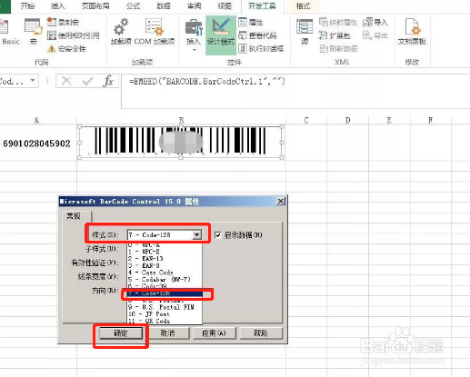Choose 7 - Code-128 highlighted option
470x377 pixels.
[x=165, y=293]
